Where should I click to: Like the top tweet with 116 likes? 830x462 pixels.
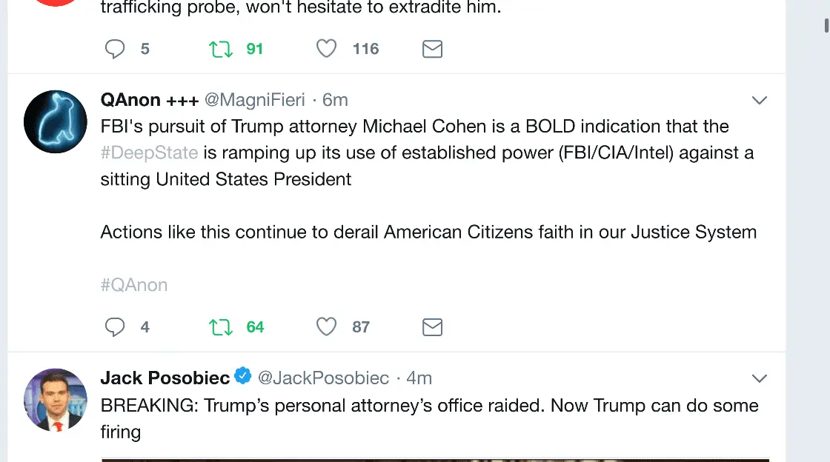[327, 49]
